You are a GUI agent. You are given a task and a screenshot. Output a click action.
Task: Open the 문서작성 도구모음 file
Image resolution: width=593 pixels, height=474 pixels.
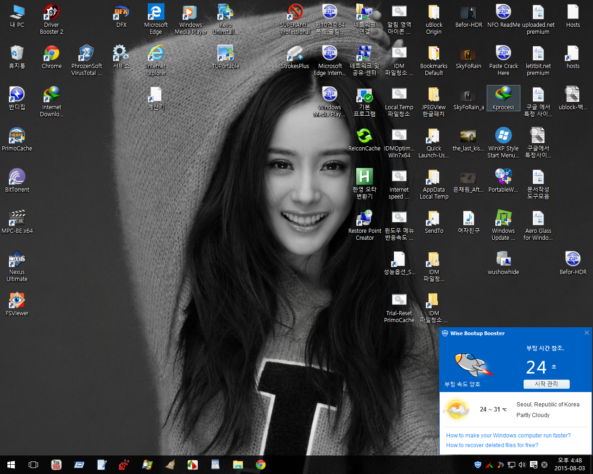pyautogui.click(x=538, y=184)
